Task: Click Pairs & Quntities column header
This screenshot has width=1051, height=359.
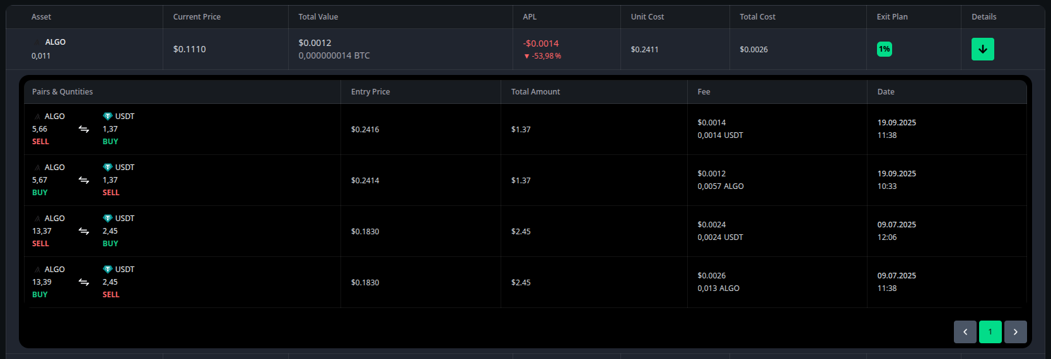Action: [x=62, y=92]
